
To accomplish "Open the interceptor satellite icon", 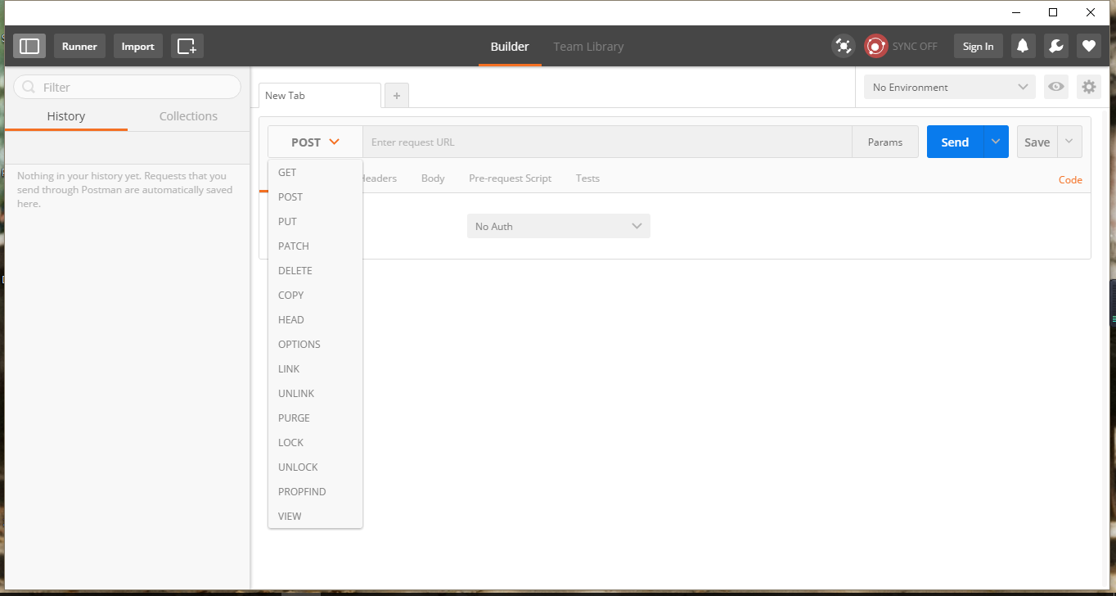I will coord(843,46).
